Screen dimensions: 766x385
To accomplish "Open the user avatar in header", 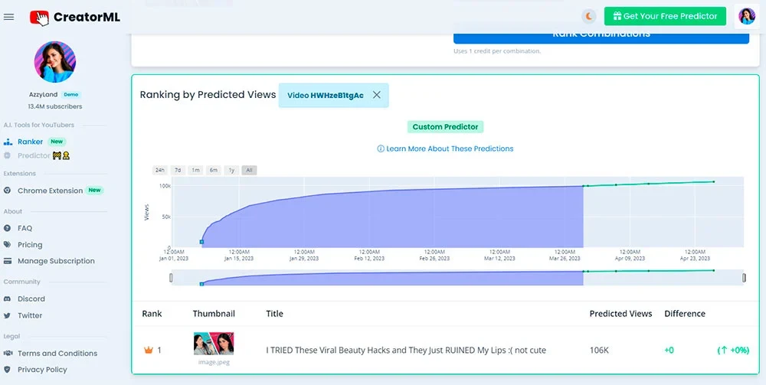I will tap(746, 17).
